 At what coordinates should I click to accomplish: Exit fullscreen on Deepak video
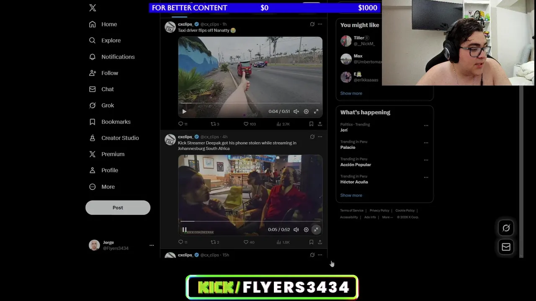[x=316, y=230]
